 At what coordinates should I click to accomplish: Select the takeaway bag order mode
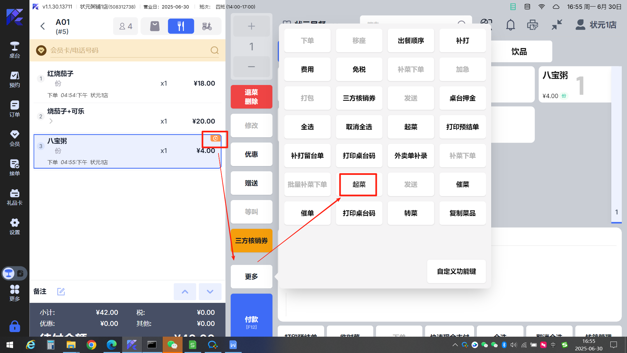point(155,26)
